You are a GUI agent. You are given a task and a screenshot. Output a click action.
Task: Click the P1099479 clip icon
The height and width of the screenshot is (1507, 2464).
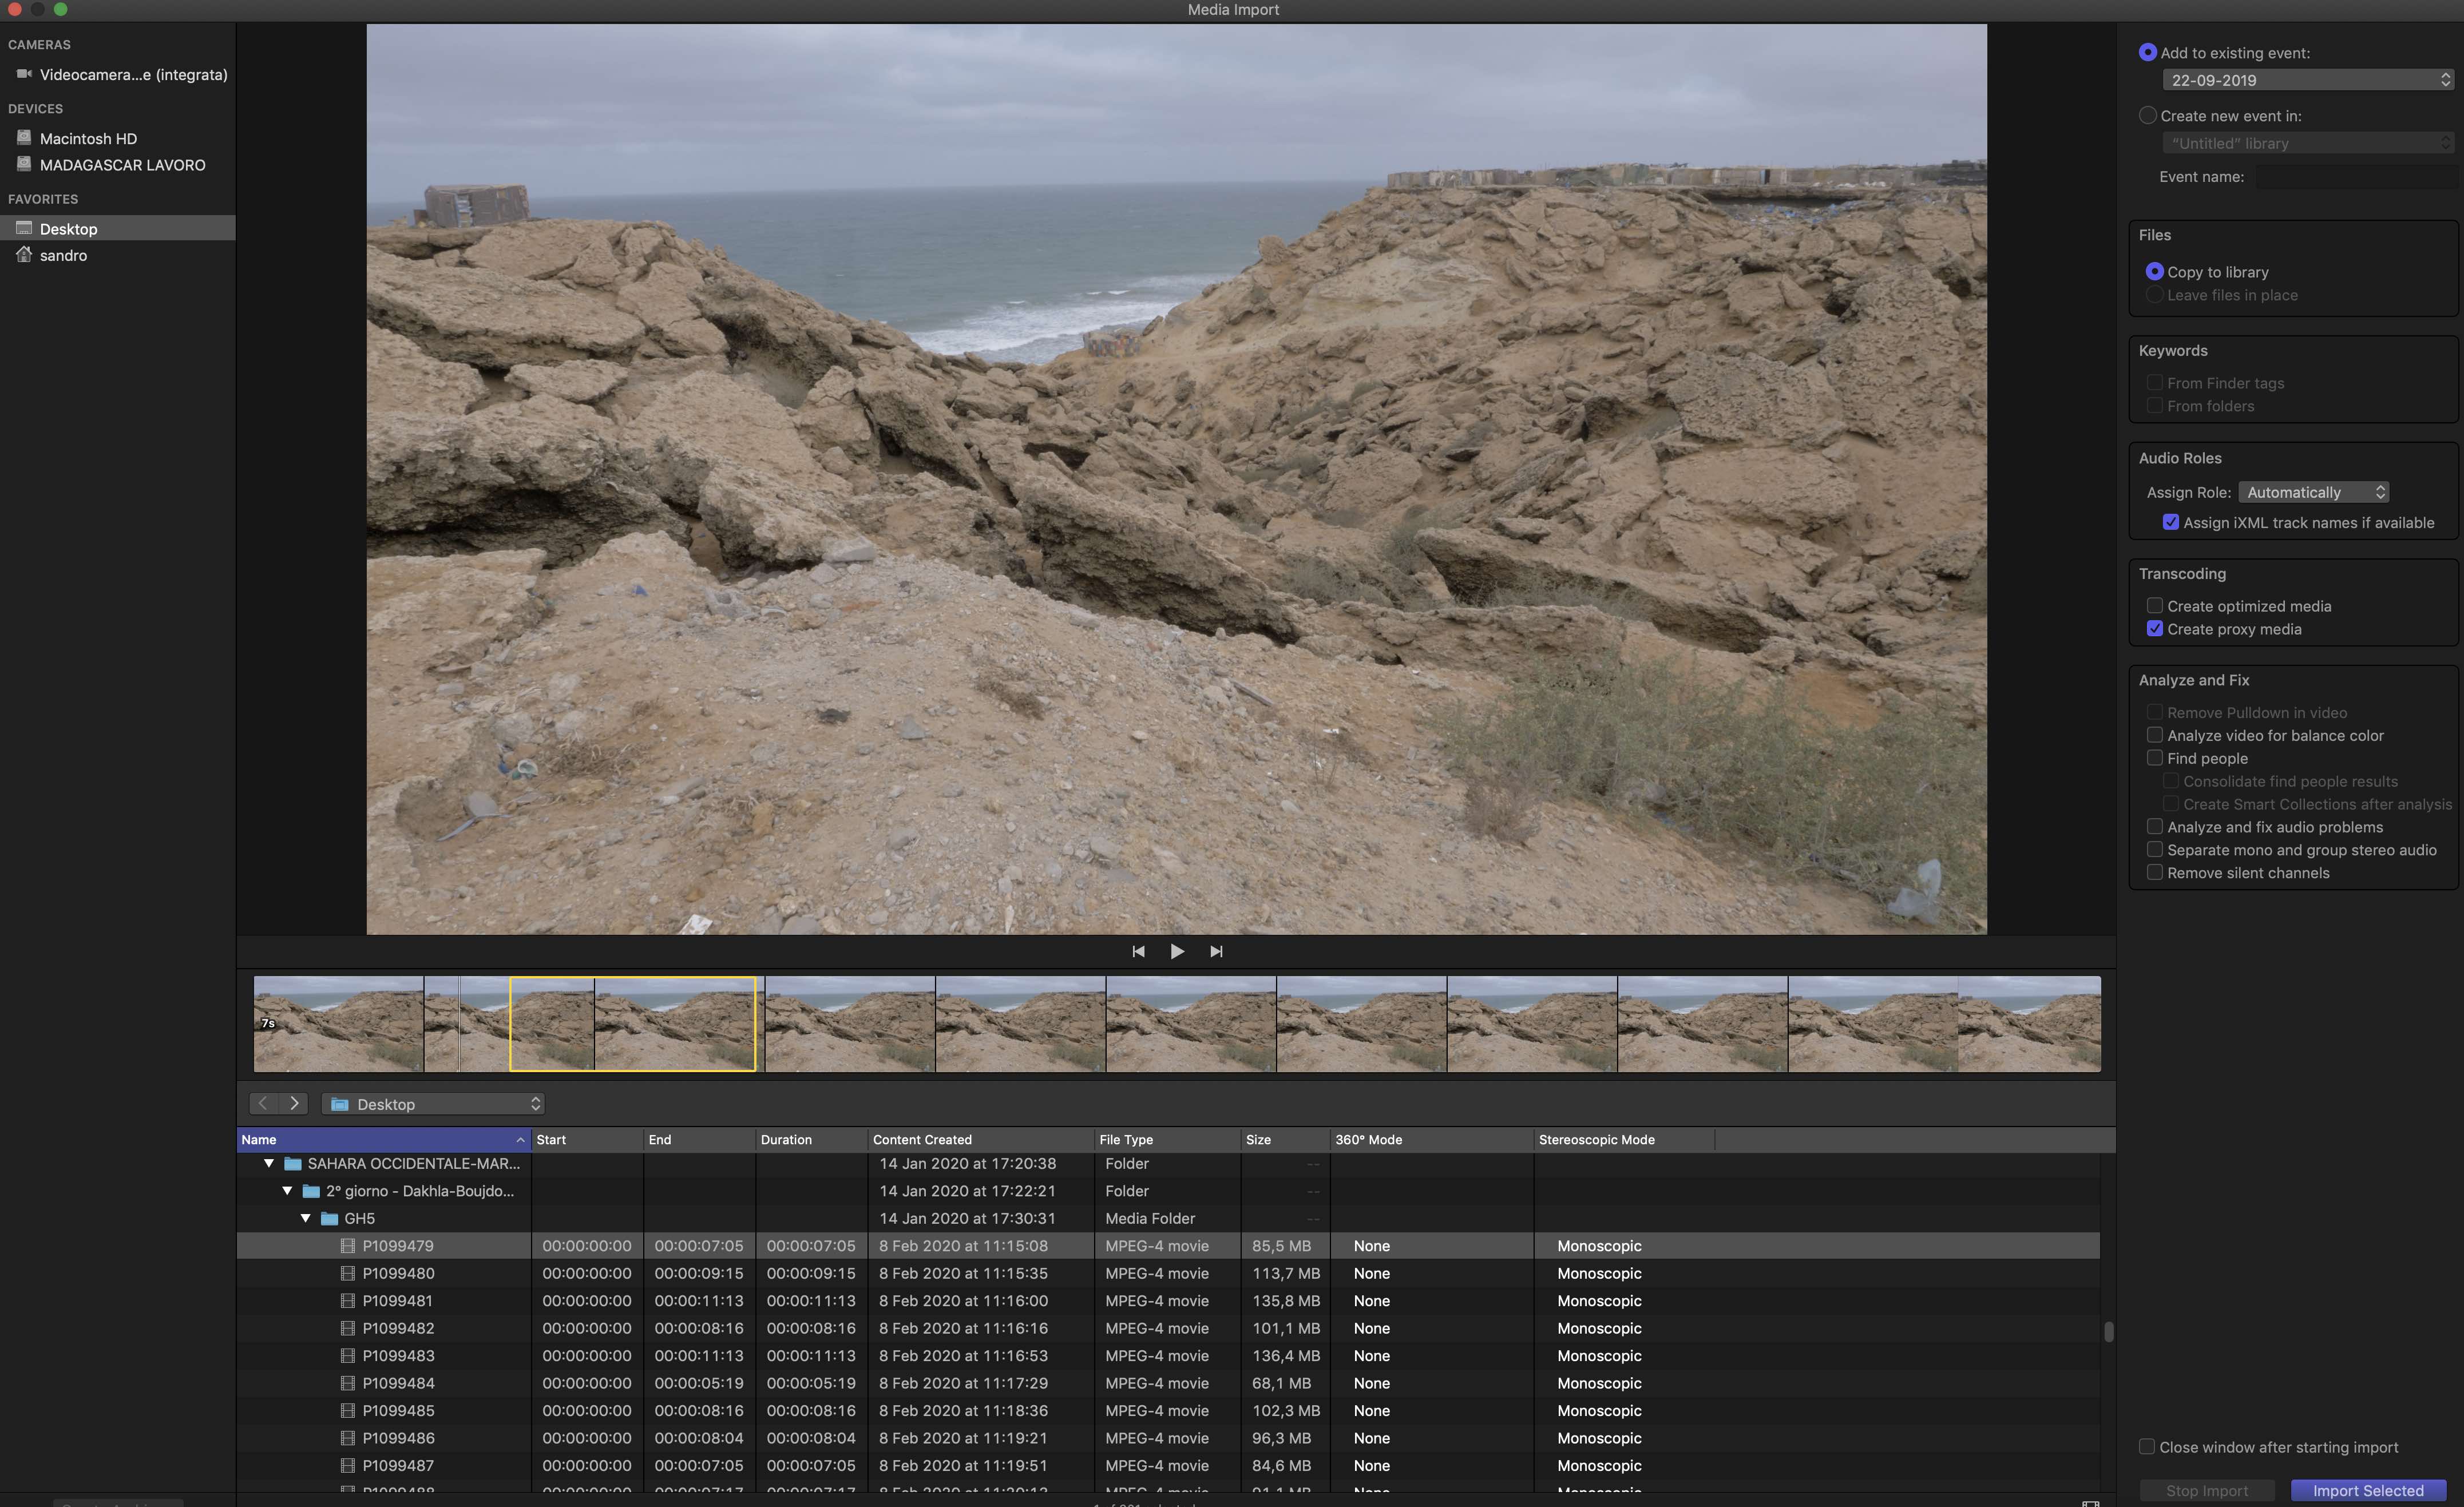348,1246
